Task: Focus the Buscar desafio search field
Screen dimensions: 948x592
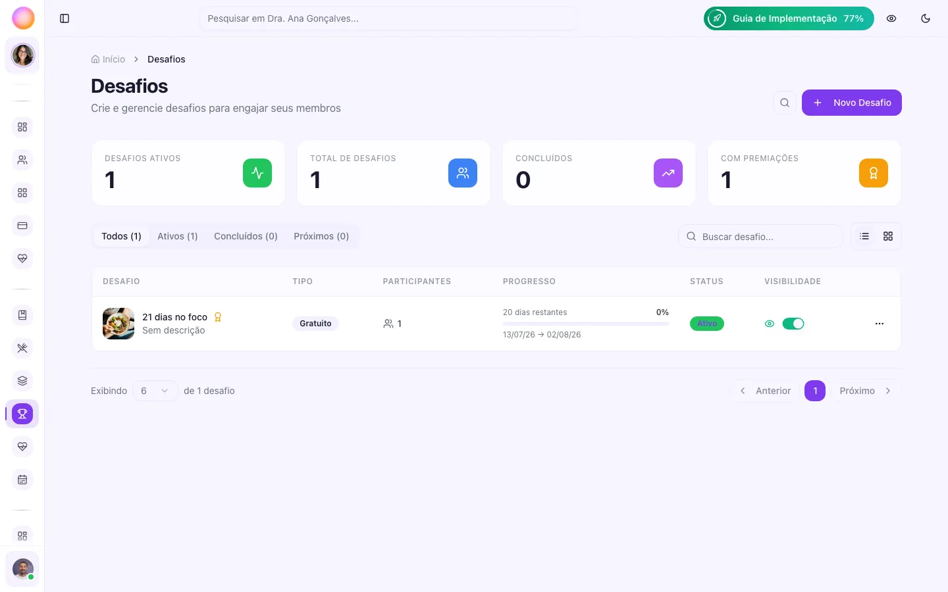Action: 760,236
